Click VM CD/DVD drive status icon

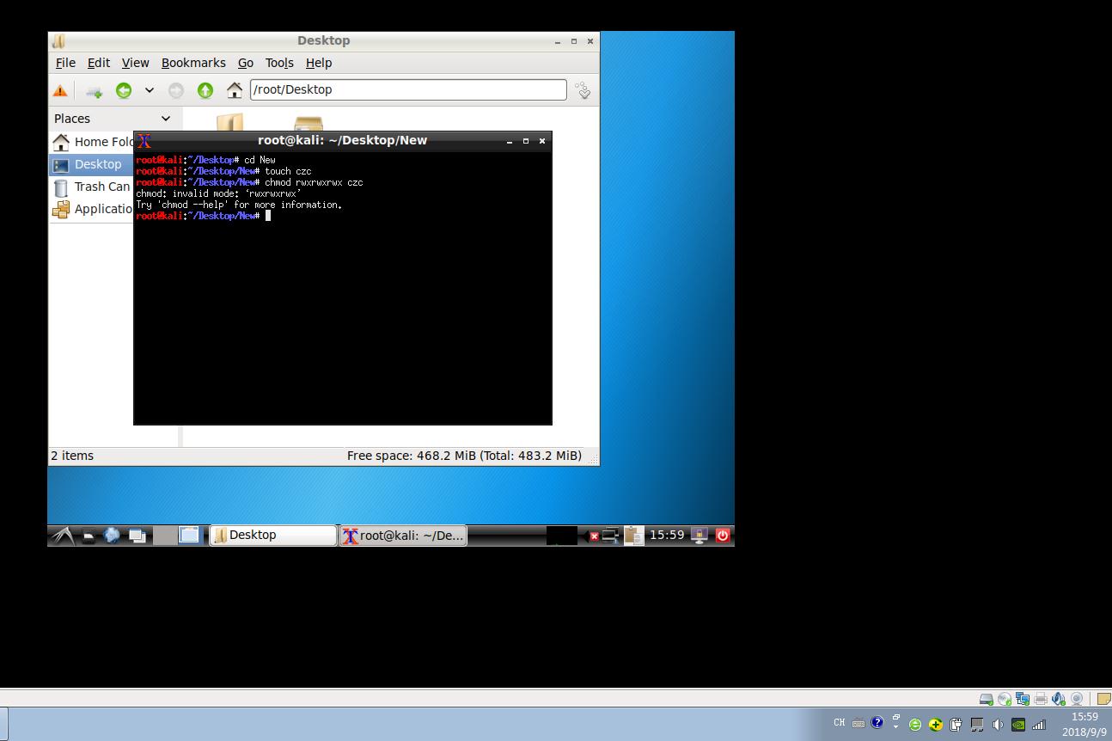[x=1005, y=699]
